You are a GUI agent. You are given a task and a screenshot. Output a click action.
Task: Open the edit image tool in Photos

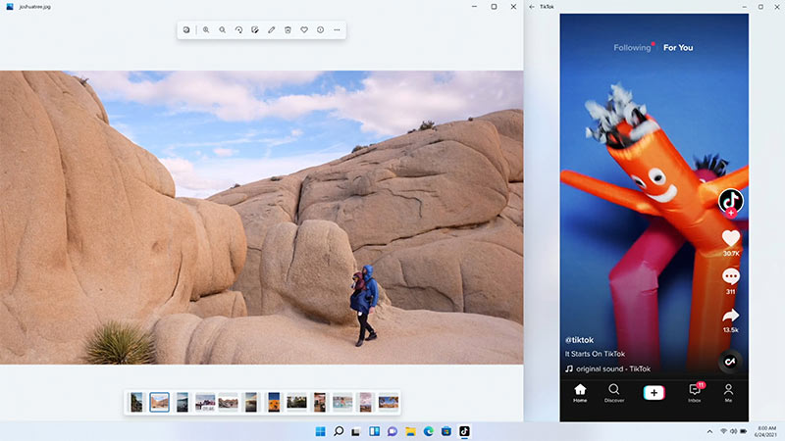pyautogui.click(x=255, y=30)
